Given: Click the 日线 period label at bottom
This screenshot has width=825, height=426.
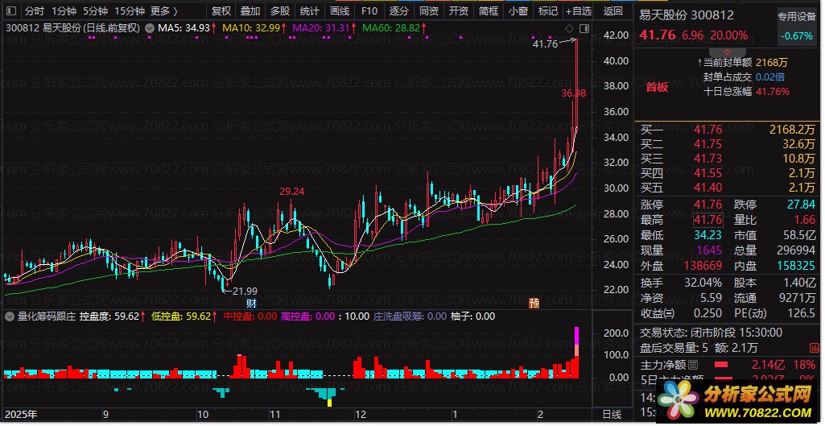Looking at the screenshot, I should coord(612,414).
